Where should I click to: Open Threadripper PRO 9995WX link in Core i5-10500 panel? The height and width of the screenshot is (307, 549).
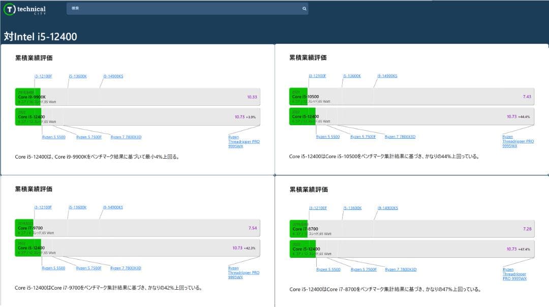[x=517, y=141]
